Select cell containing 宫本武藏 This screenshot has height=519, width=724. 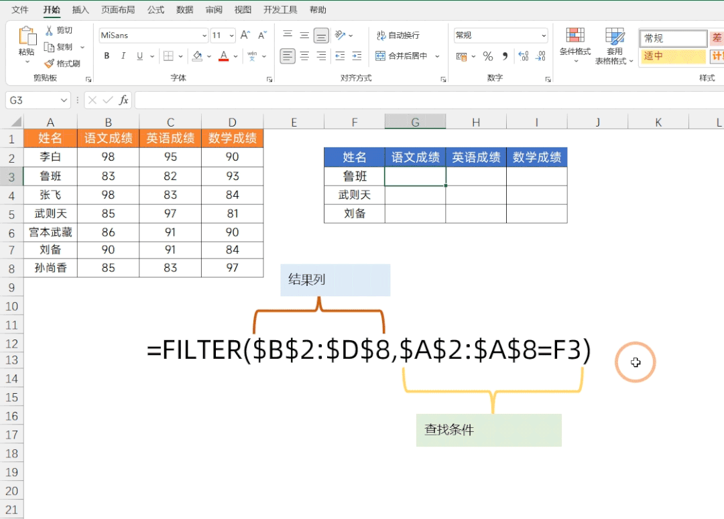(x=50, y=232)
